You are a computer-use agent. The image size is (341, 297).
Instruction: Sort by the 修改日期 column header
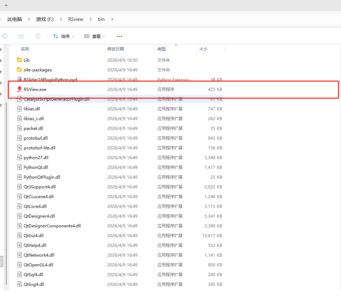point(116,49)
